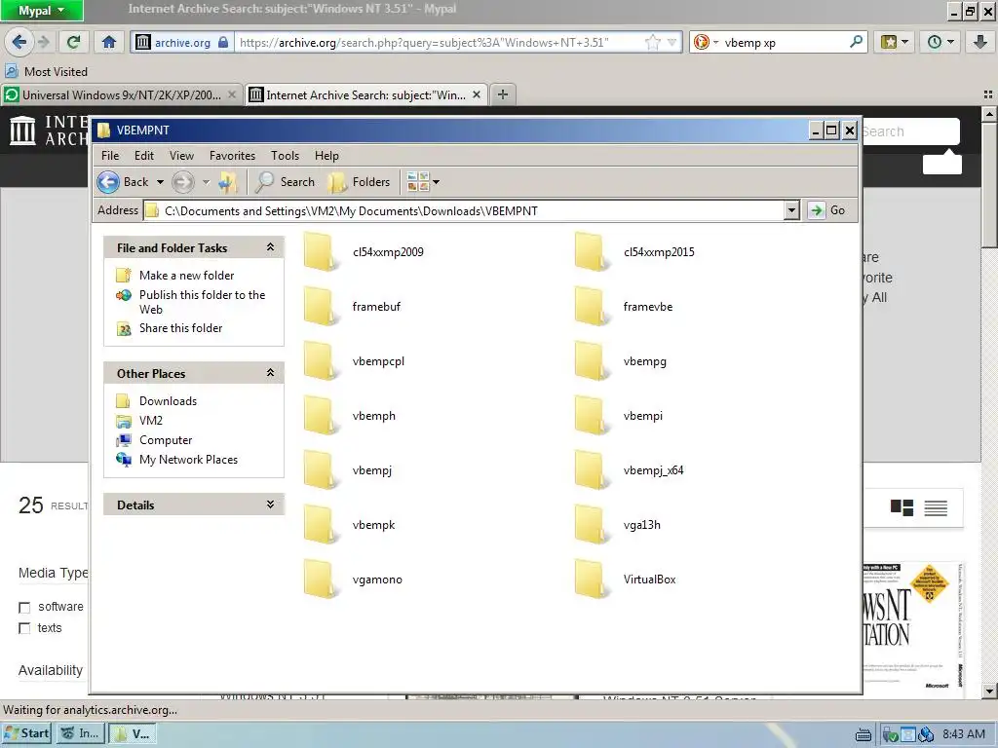Open My Network Places link

tap(188, 460)
